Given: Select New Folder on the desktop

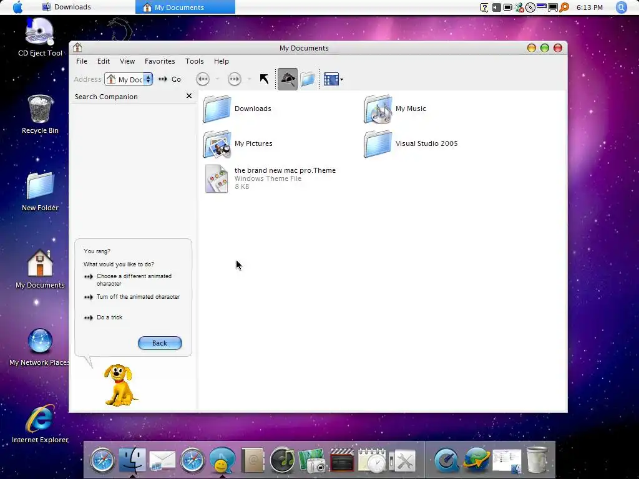Looking at the screenshot, I should tap(40, 192).
